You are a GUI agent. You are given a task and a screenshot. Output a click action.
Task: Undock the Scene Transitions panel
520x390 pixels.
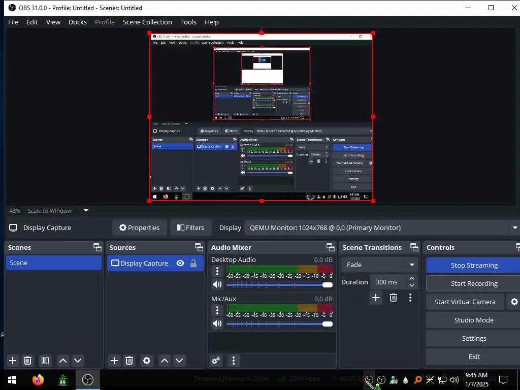(x=414, y=247)
